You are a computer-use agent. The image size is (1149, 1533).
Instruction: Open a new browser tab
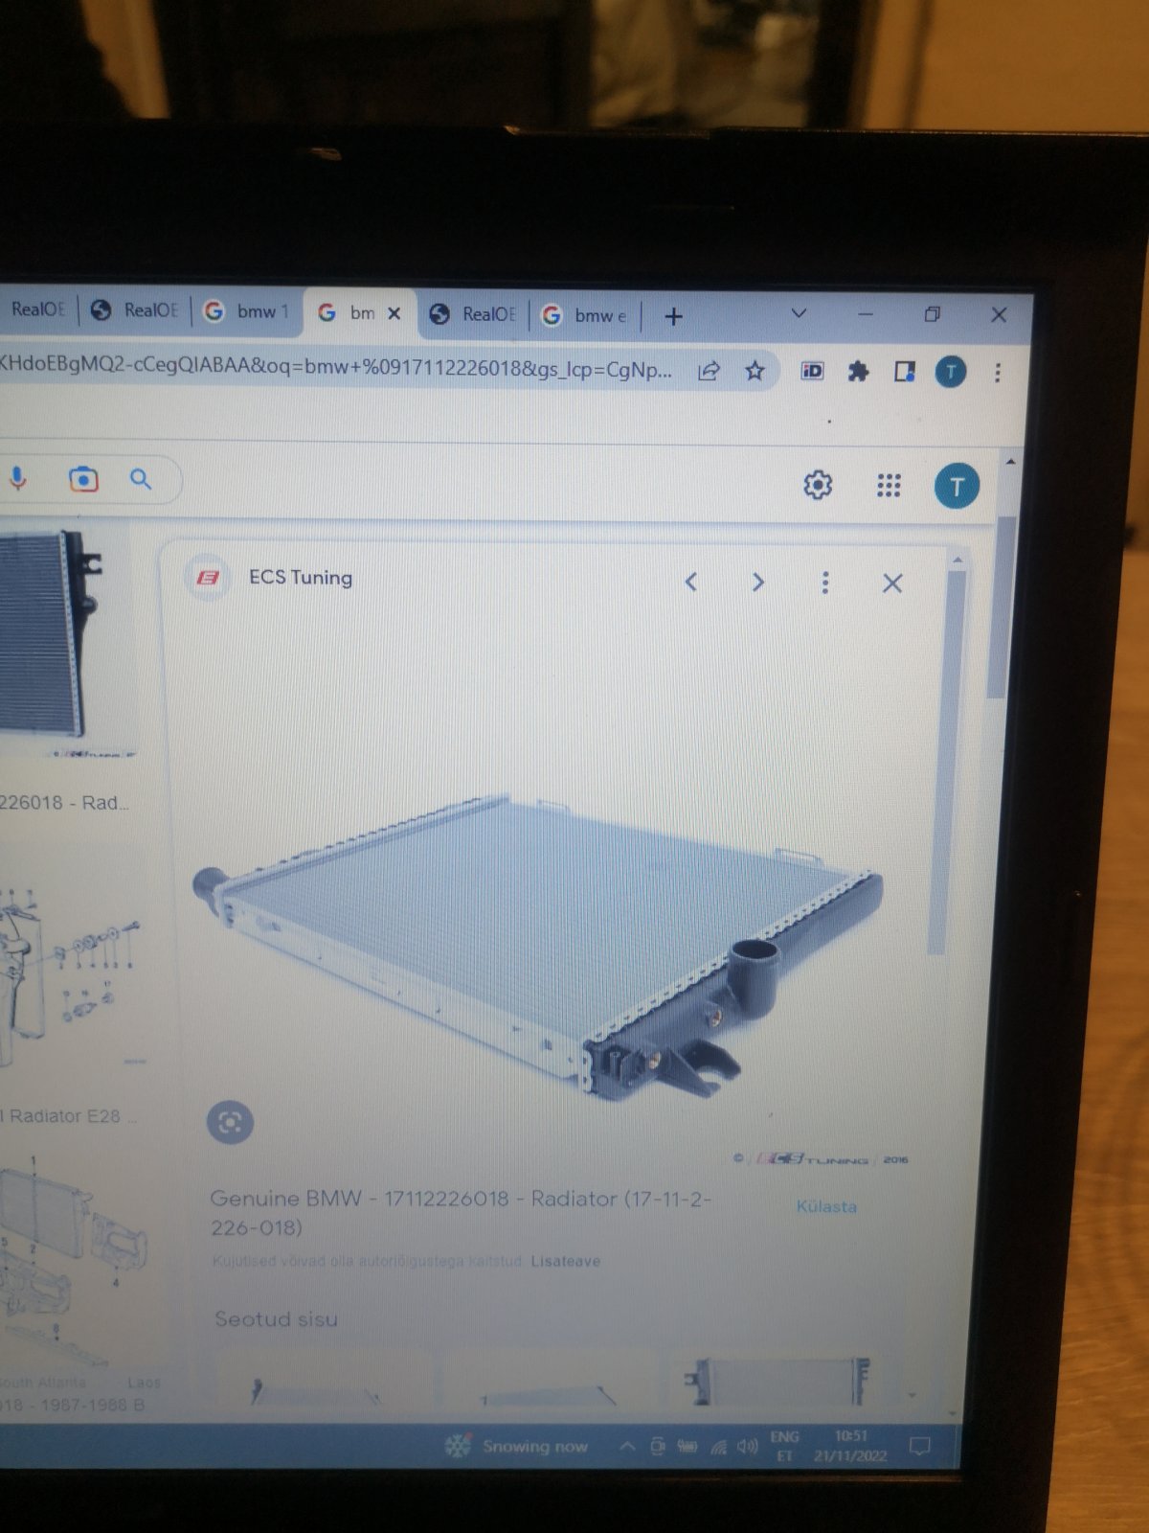click(x=673, y=316)
